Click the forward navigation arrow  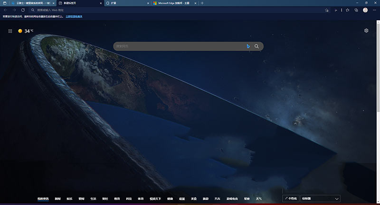[x=14, y=10]
